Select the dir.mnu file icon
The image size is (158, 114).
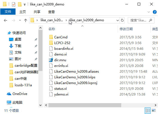point(51,60)
